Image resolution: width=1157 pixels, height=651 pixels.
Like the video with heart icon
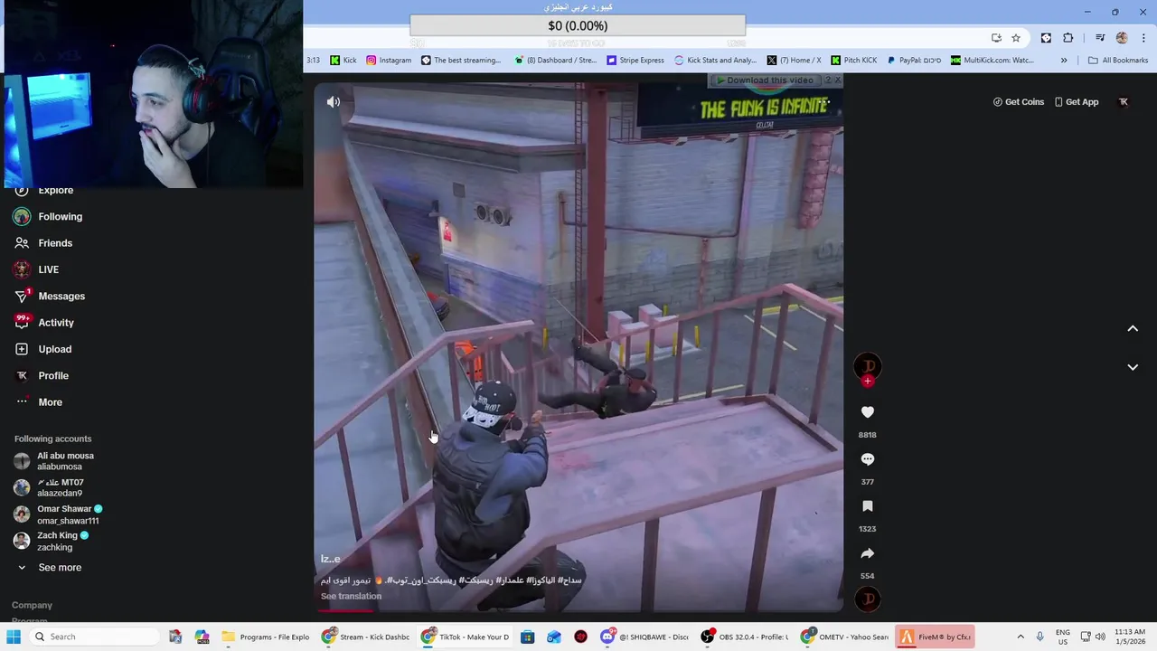[x=867, y=412]
